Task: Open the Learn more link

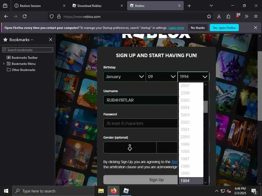Action: pos(176,28)
